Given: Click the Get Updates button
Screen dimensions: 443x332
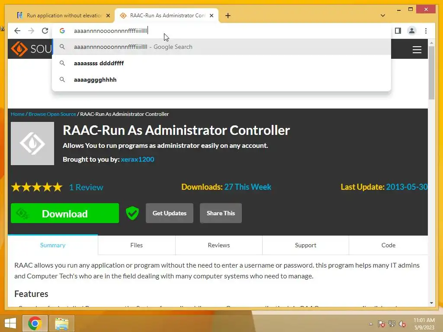Looking at the screenshot, I should [170, 213].
